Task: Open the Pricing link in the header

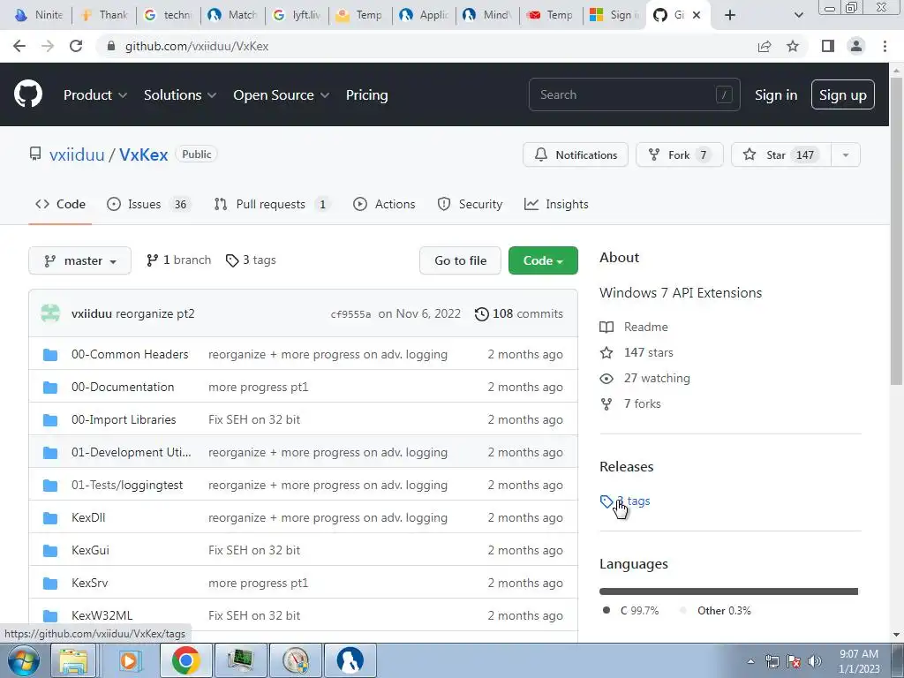Action: point(366,95)
